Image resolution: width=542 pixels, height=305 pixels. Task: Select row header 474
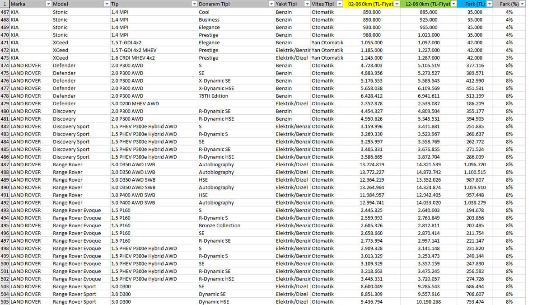tap(5, 66)
